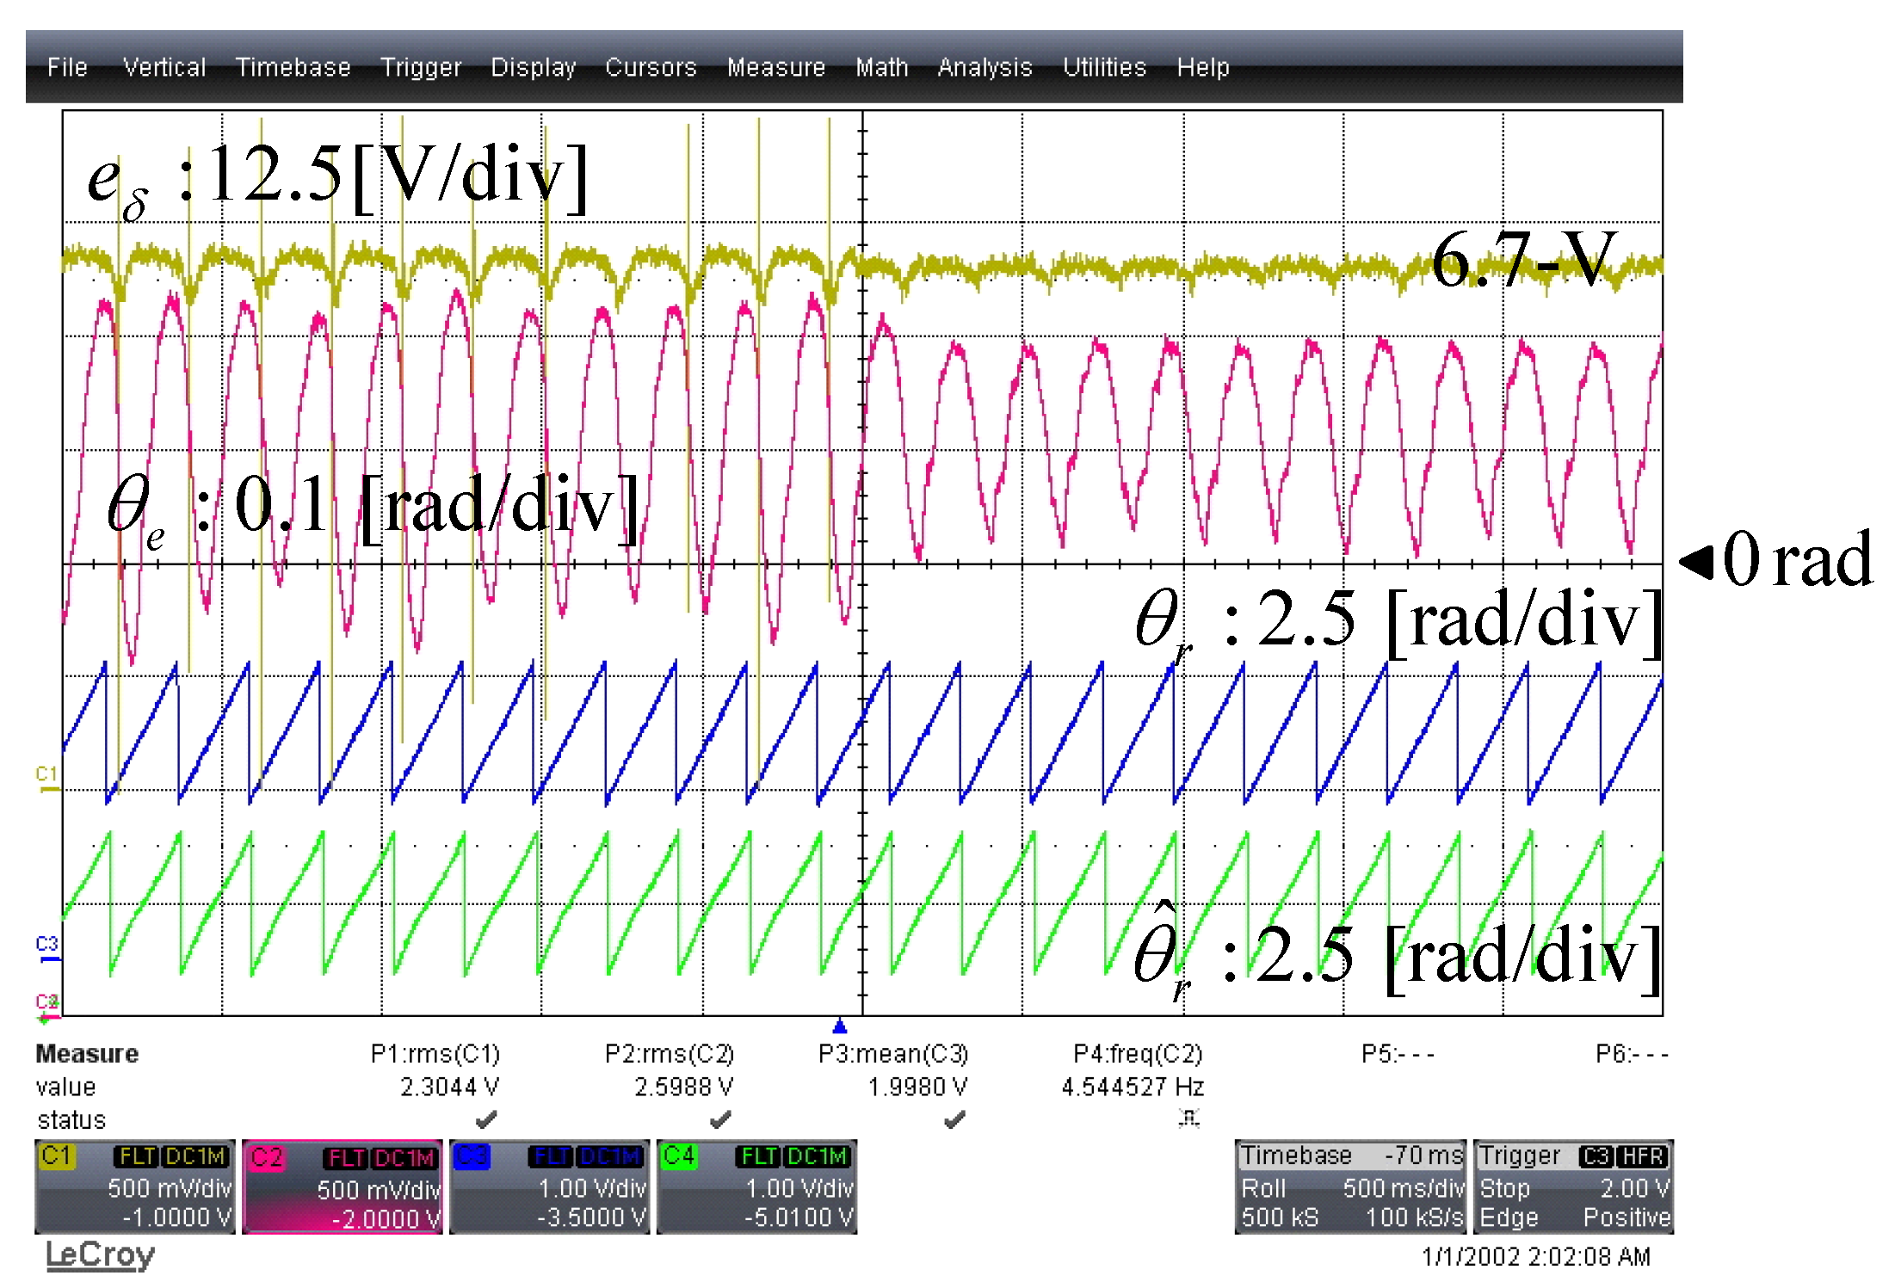Click the P4 freq(C2) status warning icon
This screenshot has height=1288, width=1895.
(1188, 1119)
